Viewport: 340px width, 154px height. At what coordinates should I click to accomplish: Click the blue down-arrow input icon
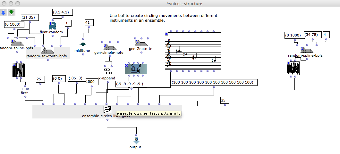coord(4,12)
